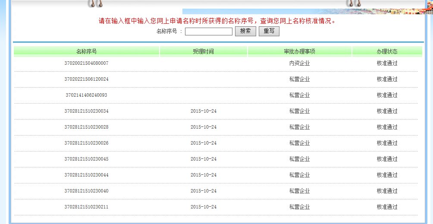433x224 pixels.
Task: Click the 名称序号 search input box
Action: 208,32
